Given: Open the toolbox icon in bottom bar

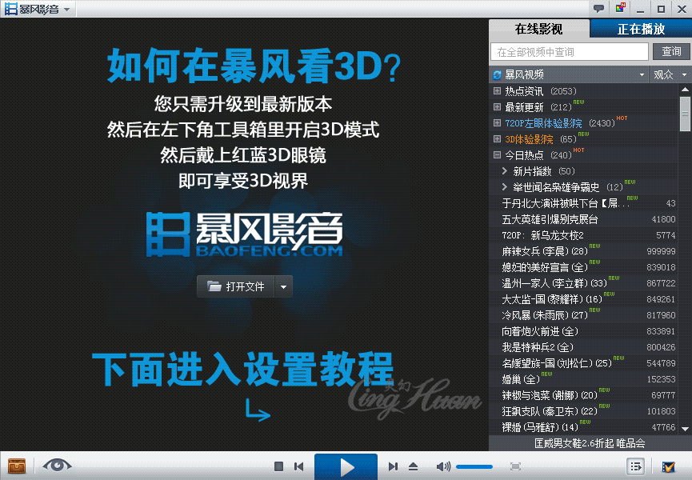Looking at the screenshot, I should pyautogui.click(x=17, y=466).
